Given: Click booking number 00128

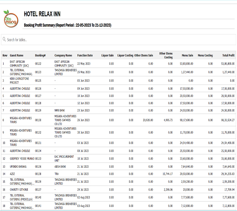Looking at the screenshot, I should pos(38,103).
